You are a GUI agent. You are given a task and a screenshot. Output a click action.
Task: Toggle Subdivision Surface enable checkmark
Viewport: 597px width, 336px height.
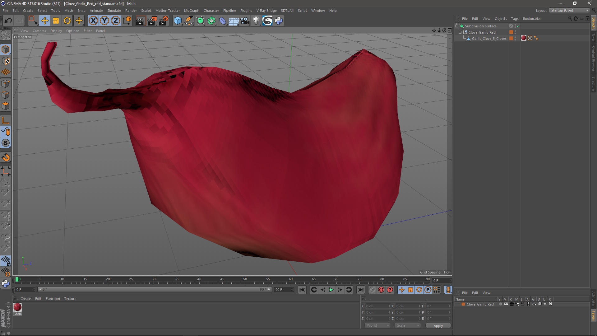pos(518,26)
